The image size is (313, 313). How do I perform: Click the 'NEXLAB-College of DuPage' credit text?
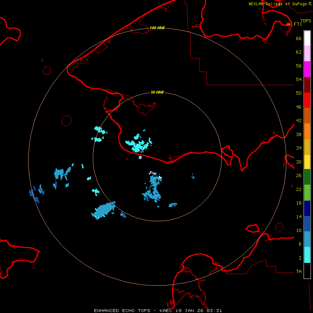[278, 4]
